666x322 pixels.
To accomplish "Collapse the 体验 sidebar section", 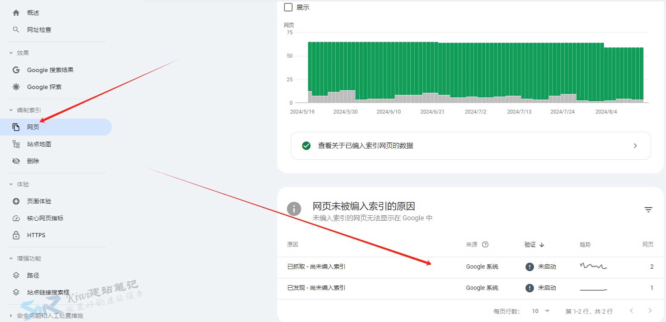I will 11,184.
